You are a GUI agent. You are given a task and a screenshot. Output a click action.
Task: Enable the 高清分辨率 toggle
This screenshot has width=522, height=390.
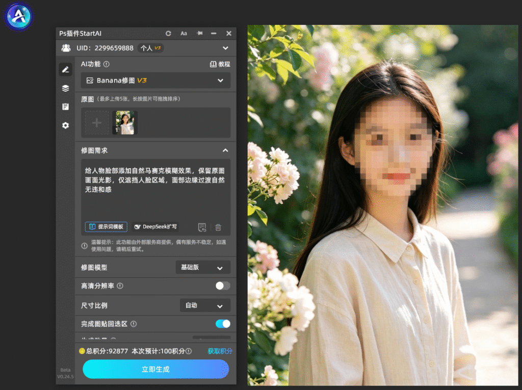coord(223,286)
